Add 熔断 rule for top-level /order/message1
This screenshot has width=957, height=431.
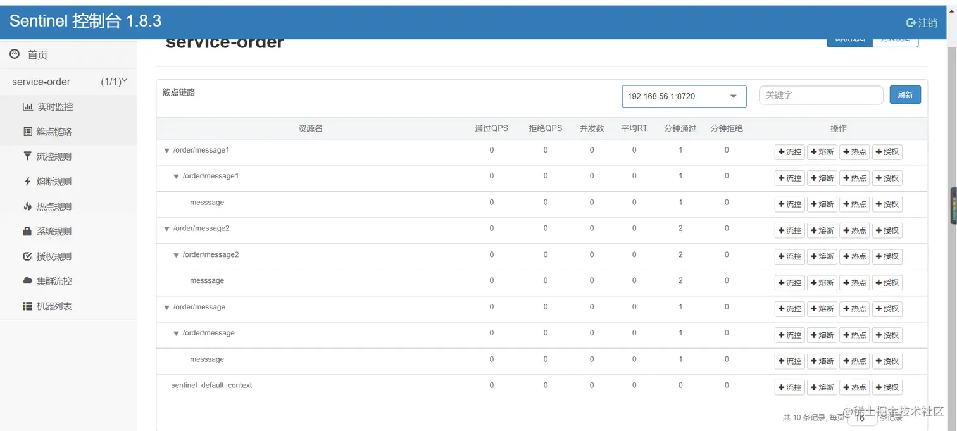(x=822, y=152)
